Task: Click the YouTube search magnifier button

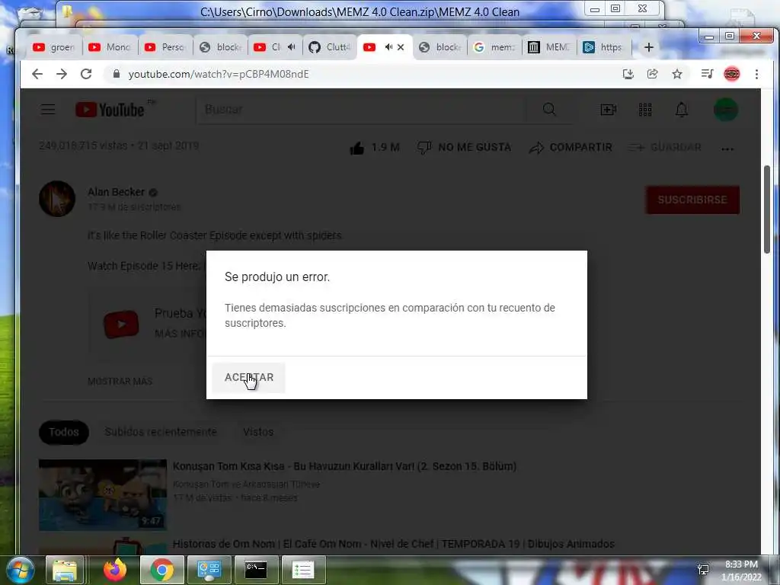Action: pyautogui.click(x=549, y=110)
